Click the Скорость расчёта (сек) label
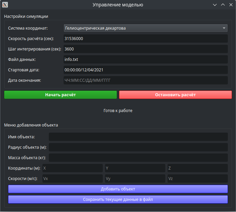 coord(31,39)
